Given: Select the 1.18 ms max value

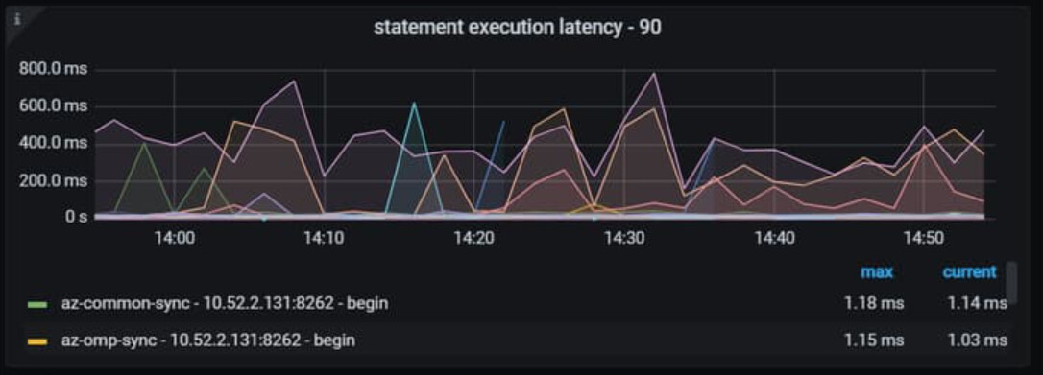Looking at the screenshot, I should pyautogui.click(x=874, y=303).
